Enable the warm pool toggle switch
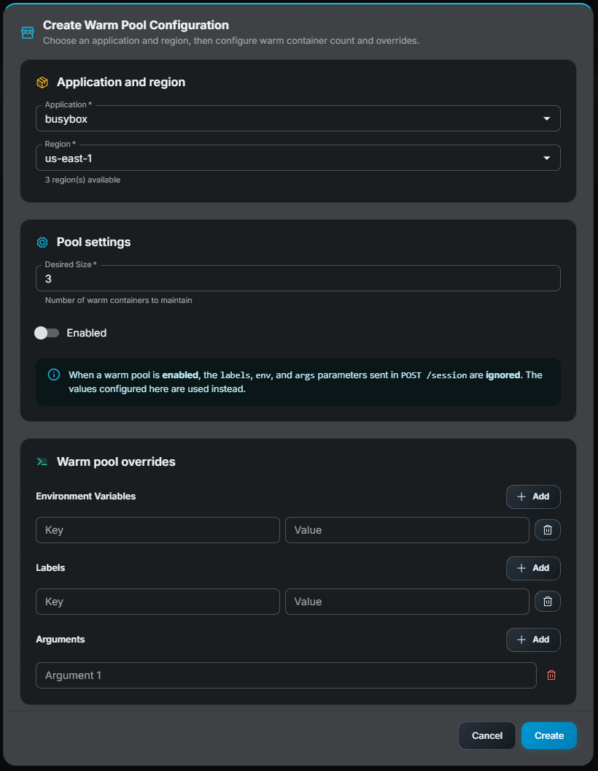The width and height of the screenshot is (598, 771). click(47, 332)
